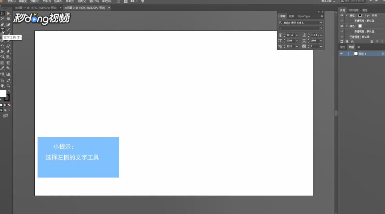
Task: Click the fill white swatch in Appearance
Action: (x=360, y=26)
